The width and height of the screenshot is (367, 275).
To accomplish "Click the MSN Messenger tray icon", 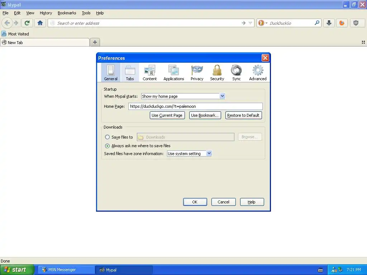I will point(334,270).
